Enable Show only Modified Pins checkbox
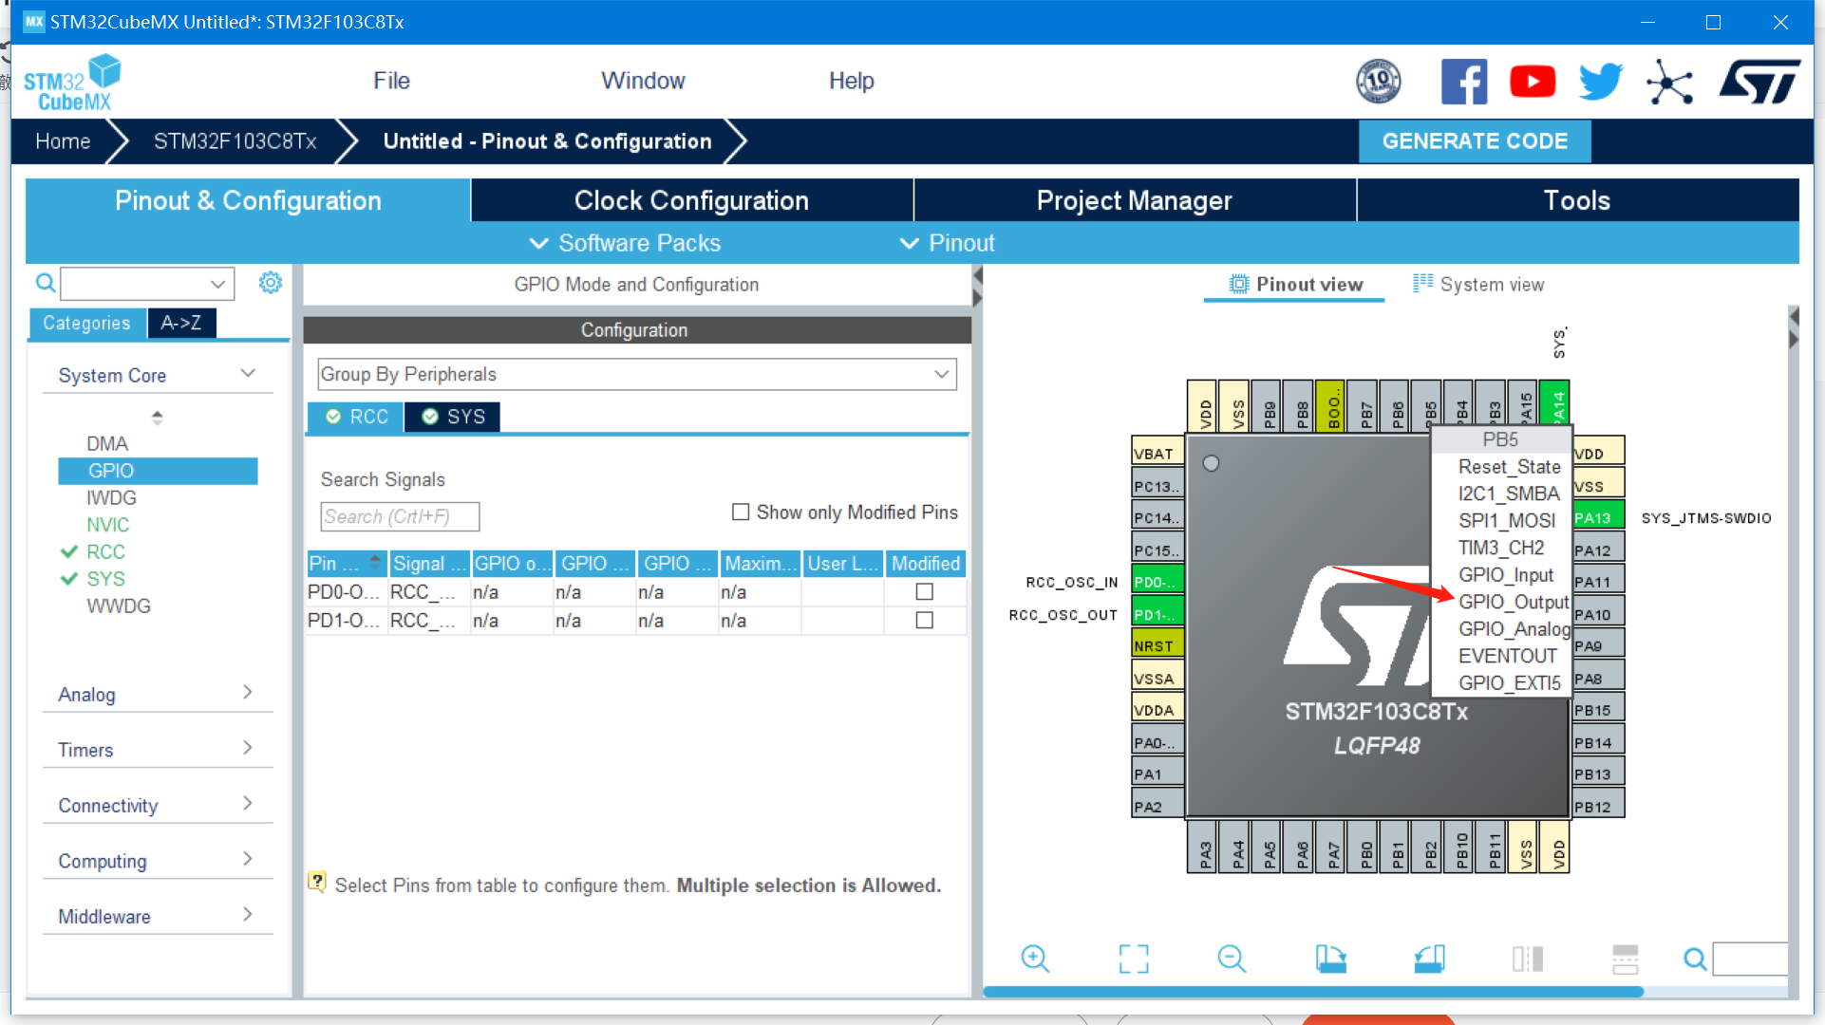The height and width of the screenshot is (1025, 1825). coord(741,512)
